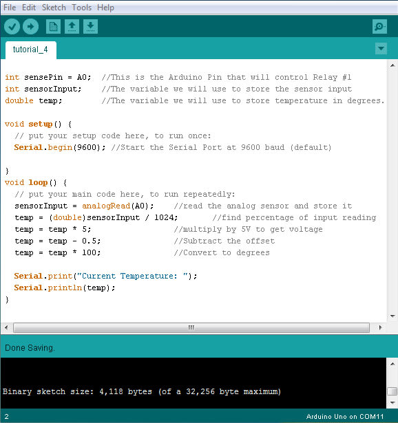Click the console scrollbar thumb

pyautogui.click(x=392, y=391)
